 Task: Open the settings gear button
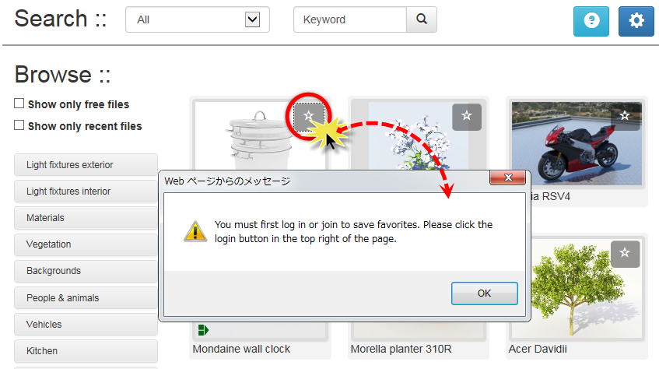coord(636,21)
